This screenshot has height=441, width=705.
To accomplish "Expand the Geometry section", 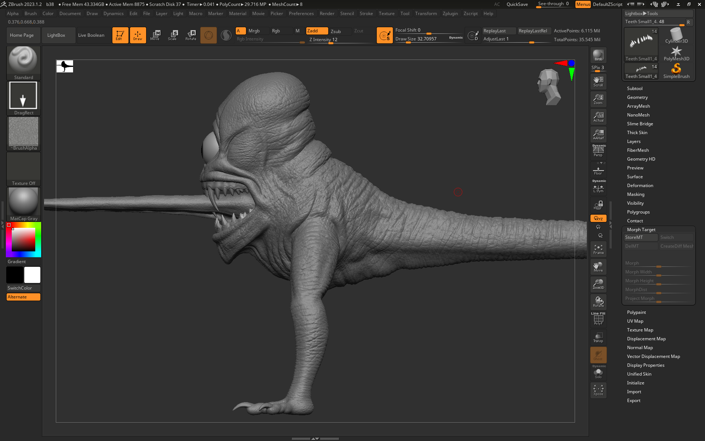I will pyautogui.click(x=637, y=97).
